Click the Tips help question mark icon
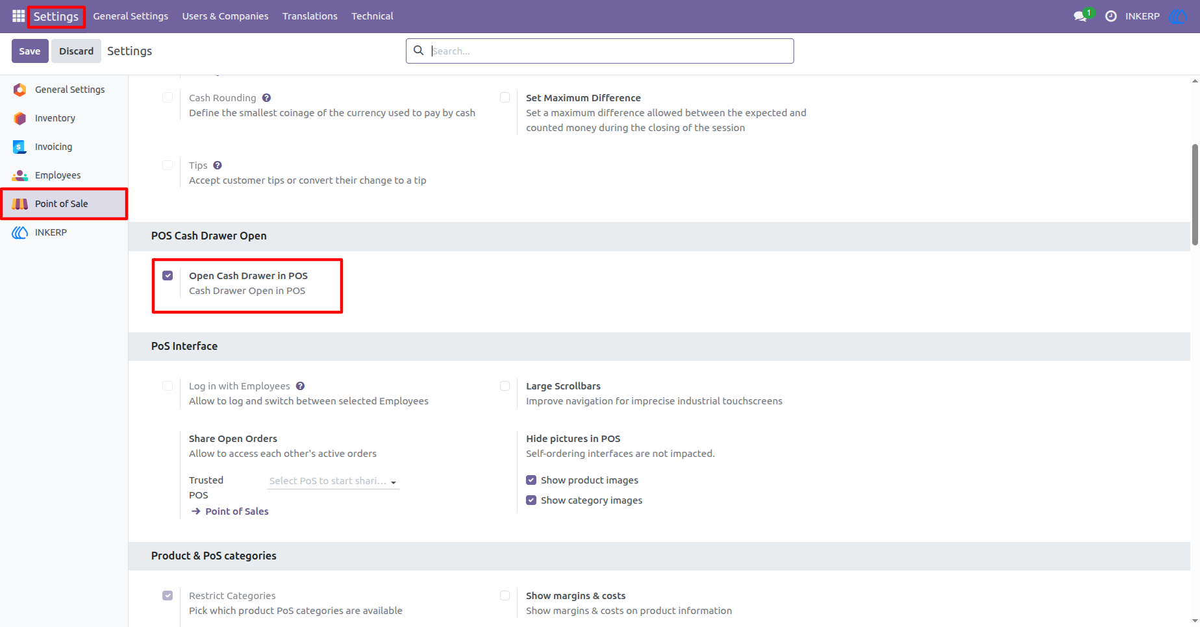 point(218,166)
